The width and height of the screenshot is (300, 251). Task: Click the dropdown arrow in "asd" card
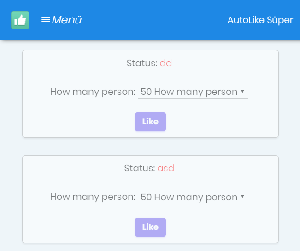[x=242, y=197]
